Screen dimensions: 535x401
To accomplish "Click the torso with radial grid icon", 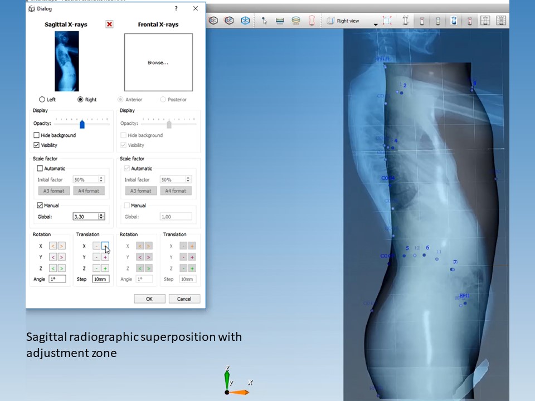I will (x=501, y=21).
